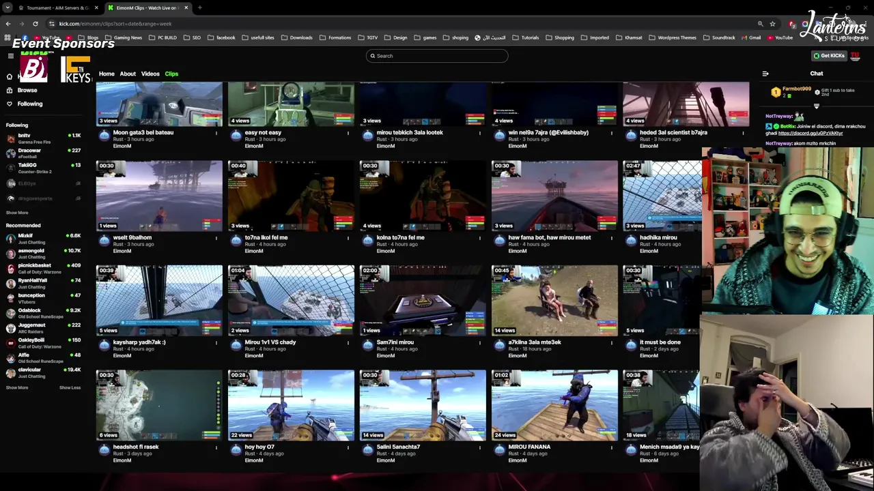Screen dimensions: 874x491
Task: Click Farmbot999 in chat leaderboard
Action: click(x=796, y=89)
